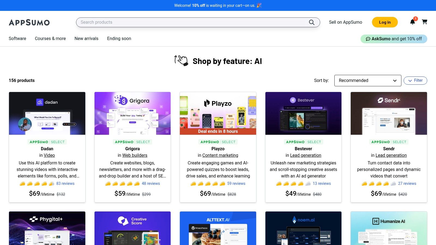View Sendr's 27 reviews
436x245 pixels.
[x=407, y=184]
